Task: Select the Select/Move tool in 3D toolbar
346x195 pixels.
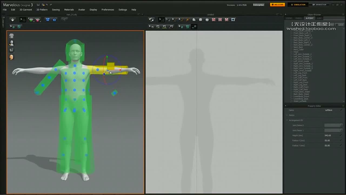Action: click(x=23, y=19)
